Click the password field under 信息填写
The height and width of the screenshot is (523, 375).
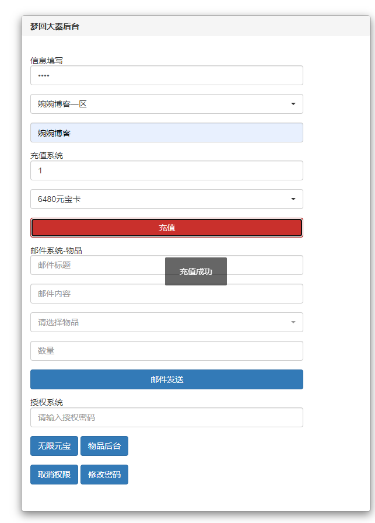click(166, 75)
